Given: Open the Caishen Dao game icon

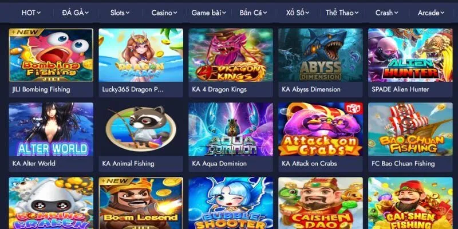Looking at the screenshot, I should click(321, 203).
